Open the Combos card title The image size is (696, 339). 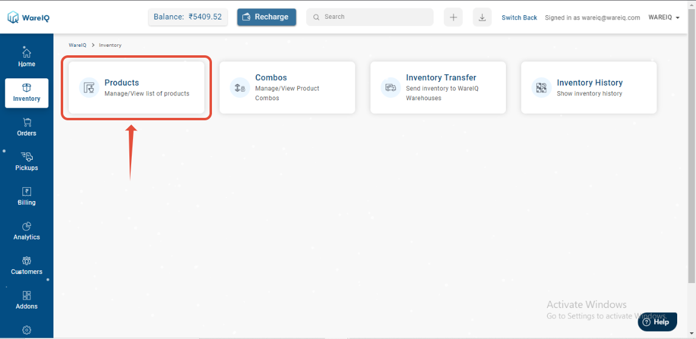pos(271,77)
